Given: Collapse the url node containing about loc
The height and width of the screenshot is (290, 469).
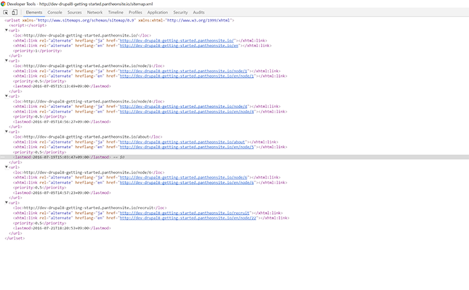Looking at the screenshot, I should (7, 132).
